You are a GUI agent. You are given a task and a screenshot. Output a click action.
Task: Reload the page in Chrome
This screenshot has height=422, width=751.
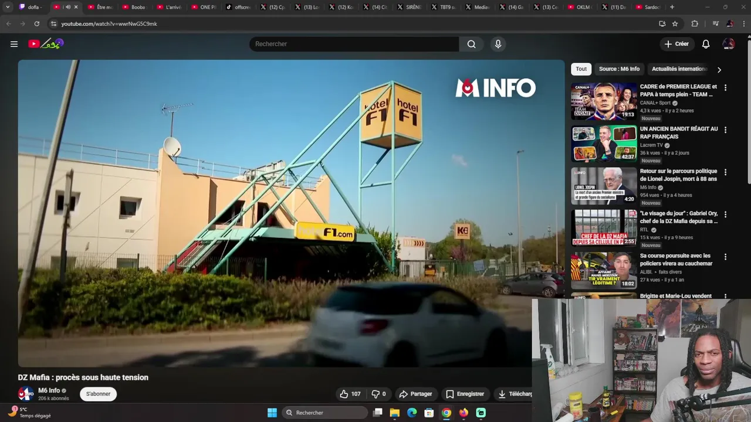[x=36, y=24]
